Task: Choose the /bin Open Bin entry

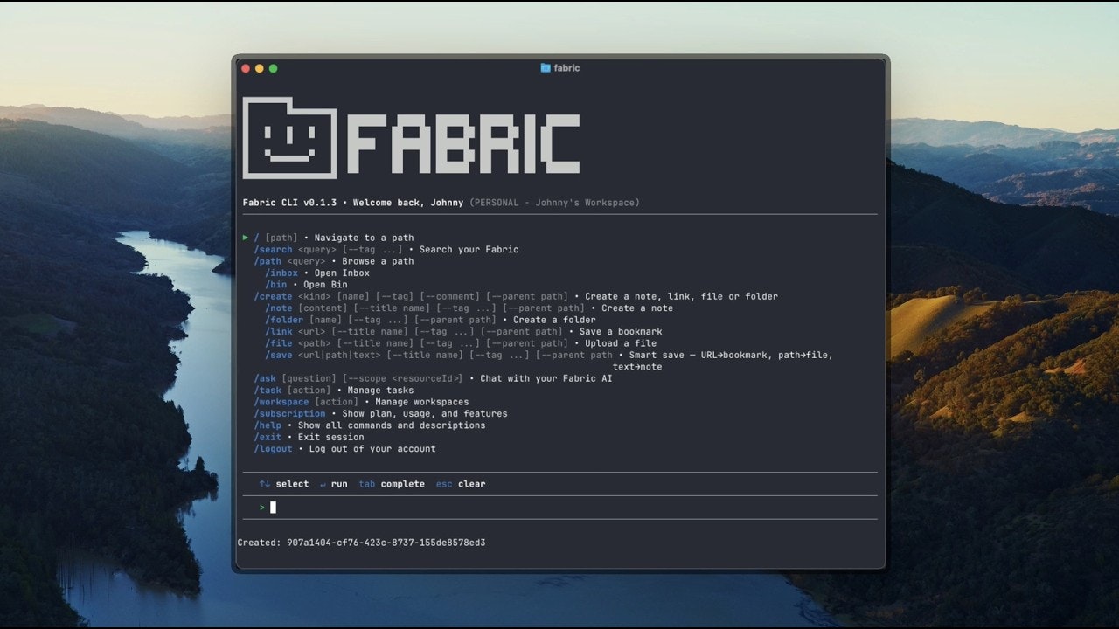Action: click(306, 285)
